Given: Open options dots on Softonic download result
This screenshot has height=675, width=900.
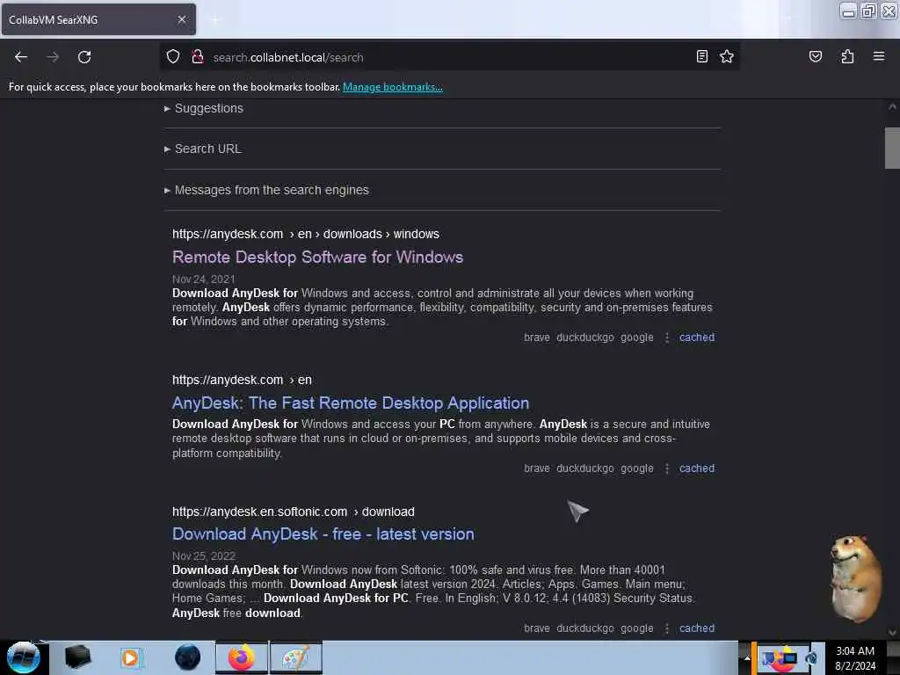Looking at the screenshot, I should coord(666,628).
